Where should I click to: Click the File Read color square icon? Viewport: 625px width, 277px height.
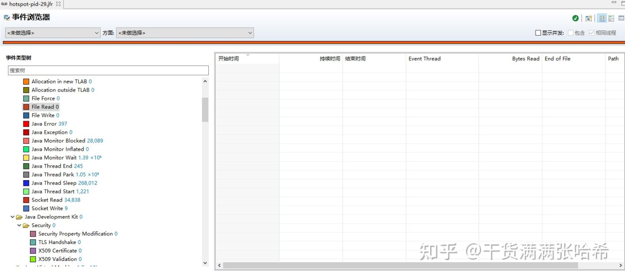pyautogui.click(x=26, y=106)
